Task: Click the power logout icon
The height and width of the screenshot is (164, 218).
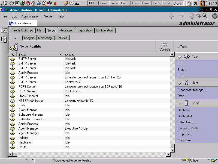Action: pyautogui.click(x=195, y=3)
